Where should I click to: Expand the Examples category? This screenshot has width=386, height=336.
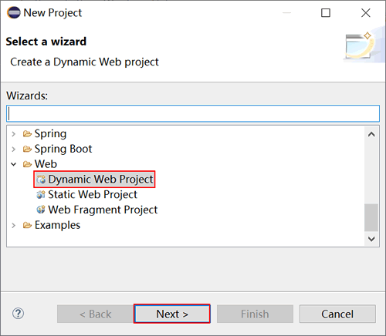[x=14, y=225]
